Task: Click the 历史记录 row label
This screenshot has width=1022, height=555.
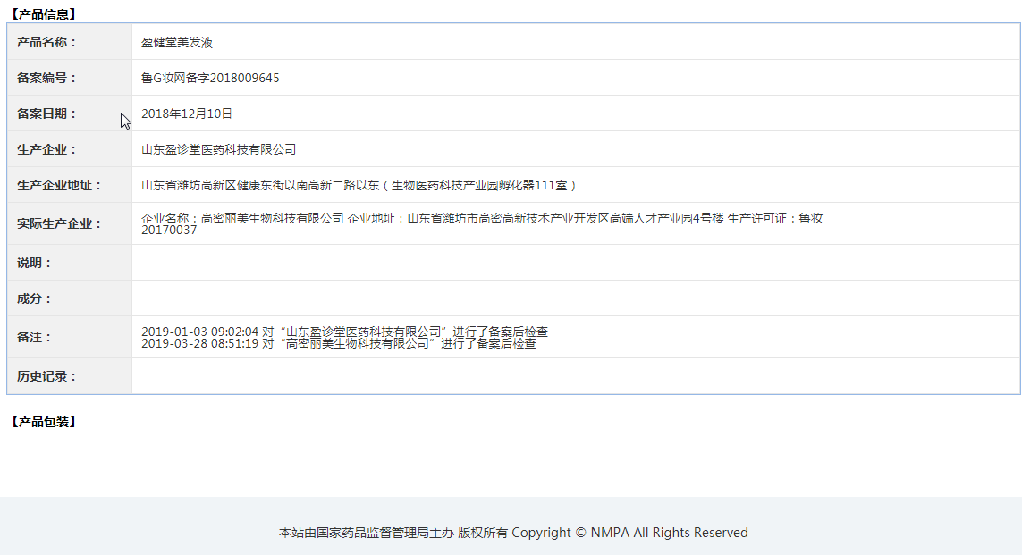Action: click(x=46, y=376)
